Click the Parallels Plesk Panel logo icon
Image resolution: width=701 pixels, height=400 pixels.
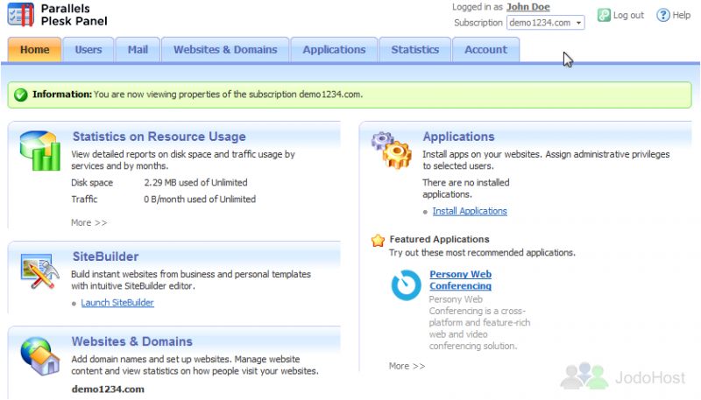(20, 15)
